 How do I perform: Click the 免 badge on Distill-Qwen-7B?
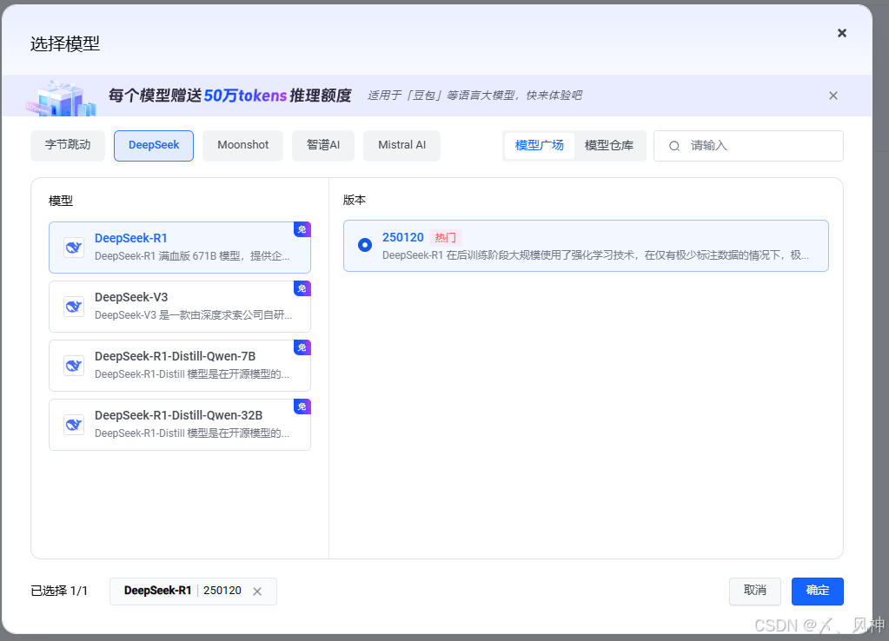302,347
